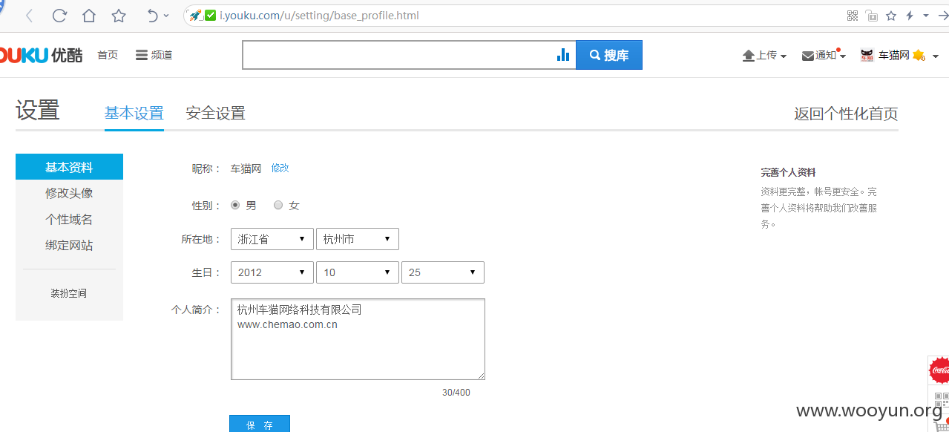
Task: Open the browser home page icon
Action: [89, 16]
